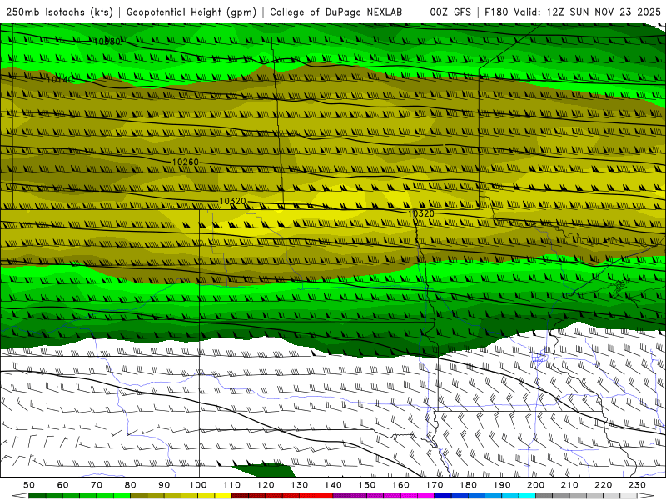Click the brightest yellow swatch in the legend
The height and width of the screenshot is (500, 666).
tap(223, 495)
